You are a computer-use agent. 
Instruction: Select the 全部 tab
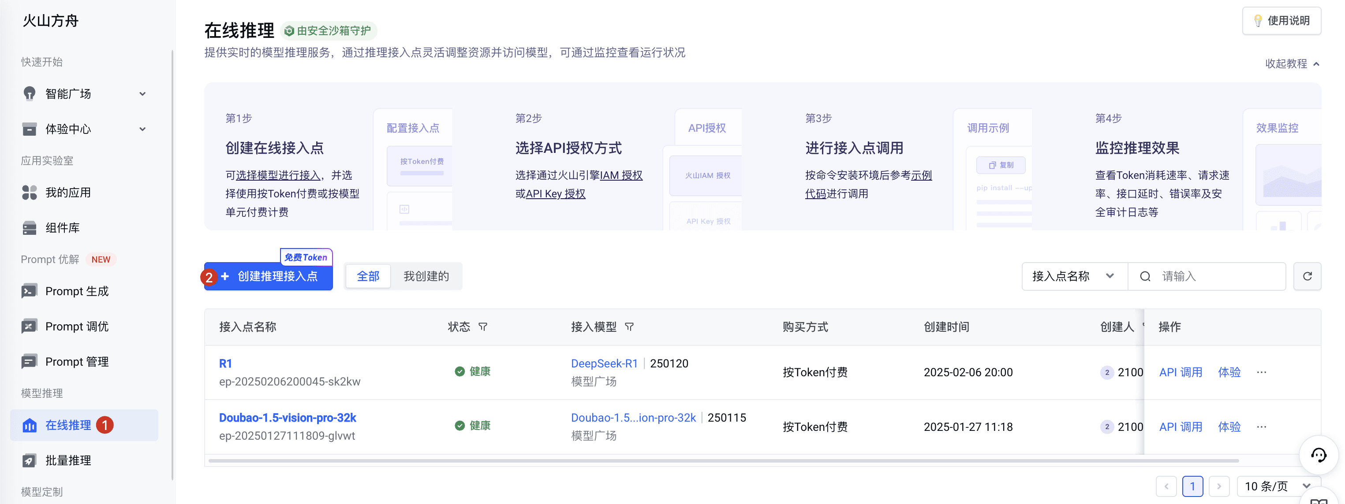368,276
